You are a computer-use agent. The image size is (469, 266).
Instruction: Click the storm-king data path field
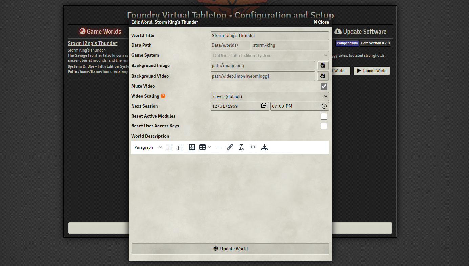coord(290,45)
